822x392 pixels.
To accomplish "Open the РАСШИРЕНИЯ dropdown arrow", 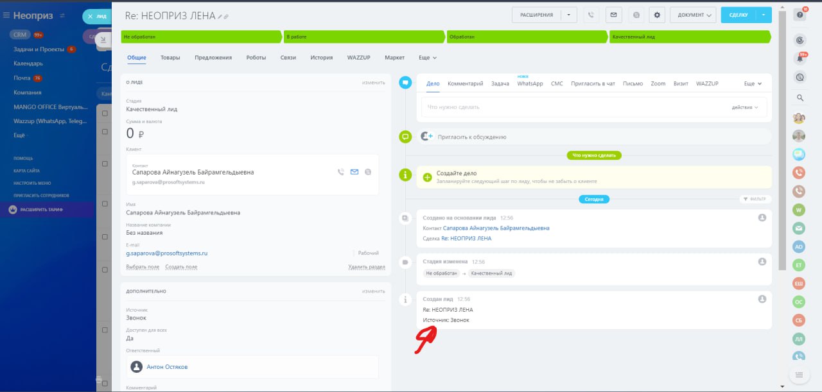I will tap(569, 15).
